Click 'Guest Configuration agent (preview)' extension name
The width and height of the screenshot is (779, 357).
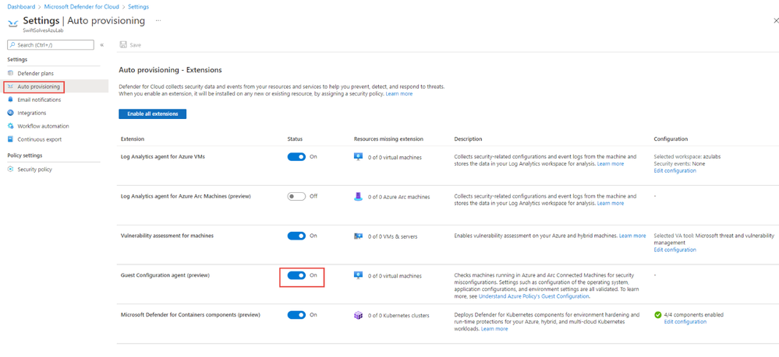pos(165,275)
